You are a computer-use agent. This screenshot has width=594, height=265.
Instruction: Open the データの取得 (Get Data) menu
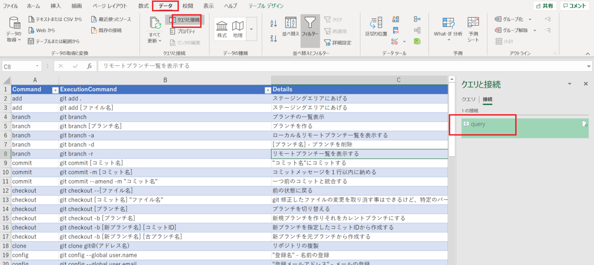(14, 30)
